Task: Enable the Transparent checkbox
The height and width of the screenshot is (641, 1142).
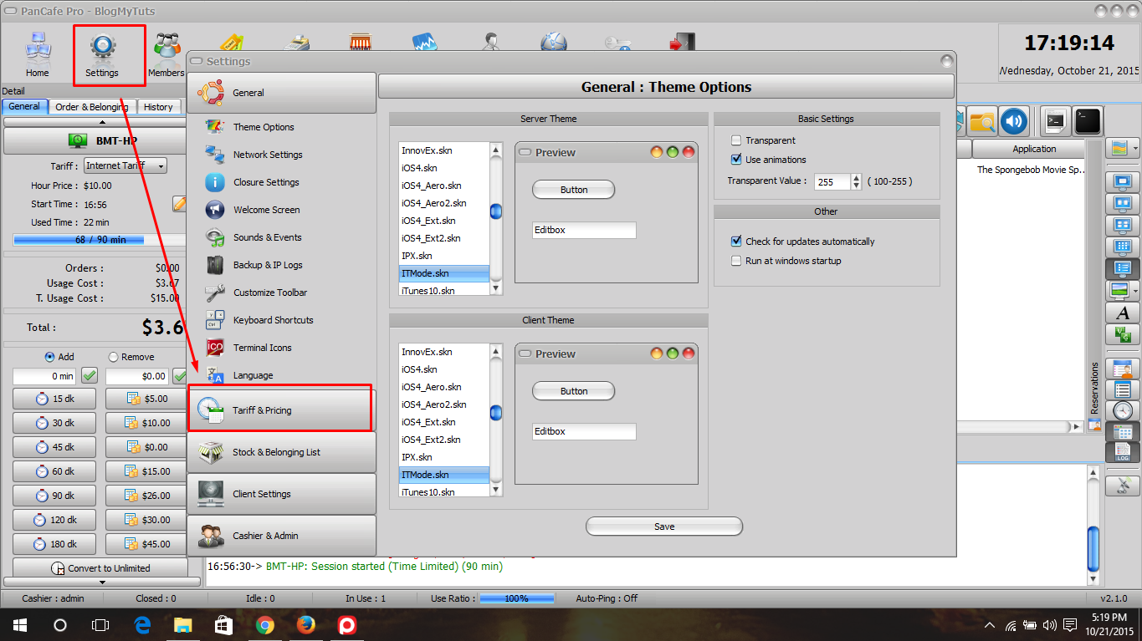Action: pos(739,140)
